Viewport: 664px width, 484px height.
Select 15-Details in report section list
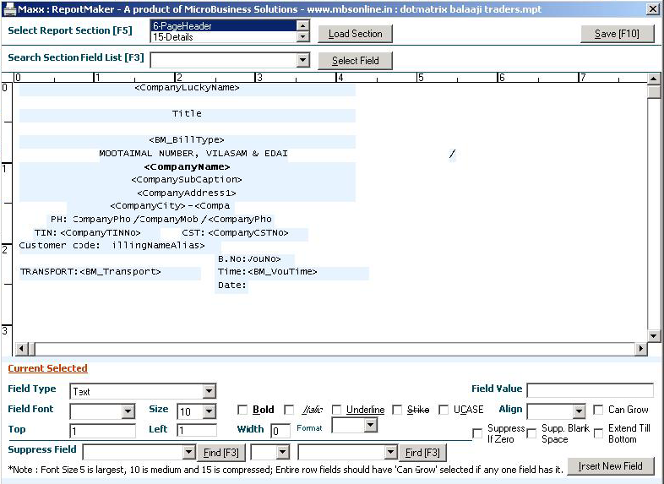tap(222, 38)
